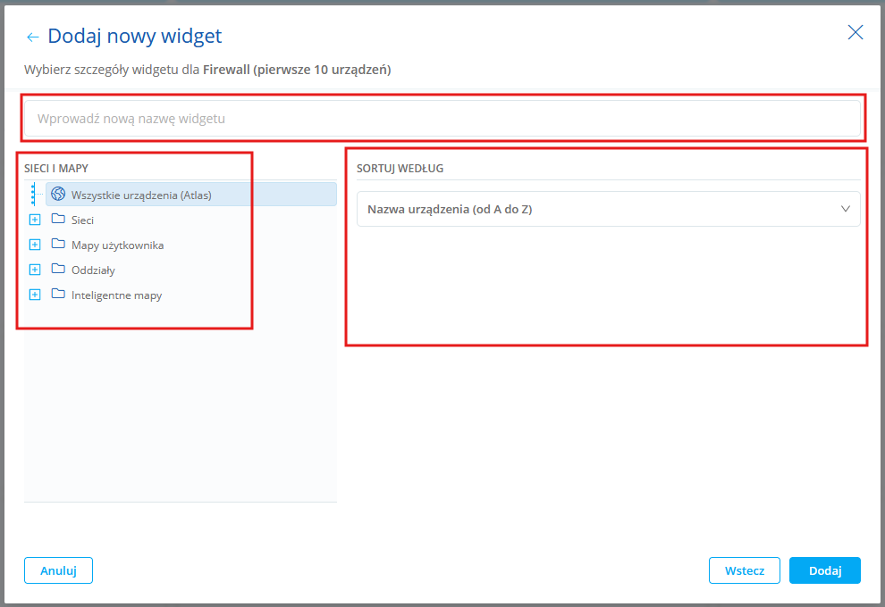This screenshot has width=885, height=607.
Task: Click the Mapy użytkownika folder icon
Action: [x=59, y=245]
